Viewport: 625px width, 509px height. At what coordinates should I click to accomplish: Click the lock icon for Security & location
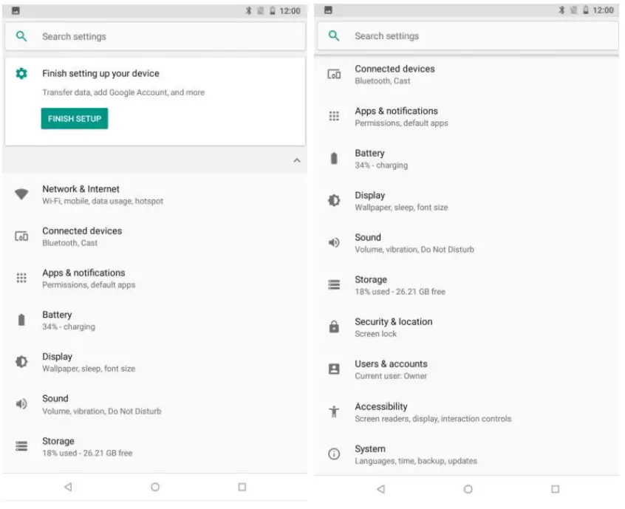click(334, 327)
